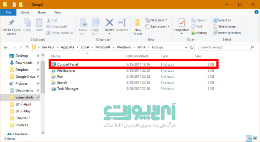Click Windows in the address path
260x142 pixels.
[x=124, y=47]
